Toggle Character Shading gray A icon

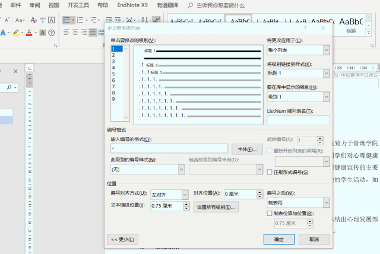pyautogui.click(x=43, y=33)
